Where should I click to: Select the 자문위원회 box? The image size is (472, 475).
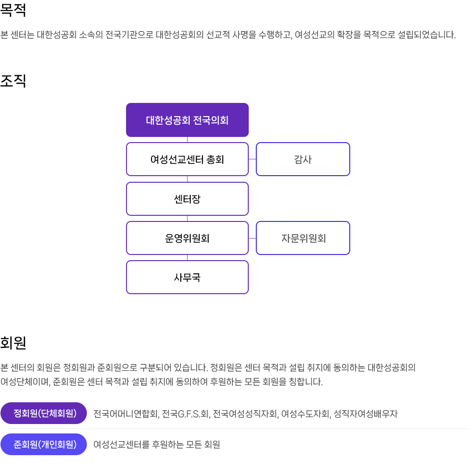[303, 238]
